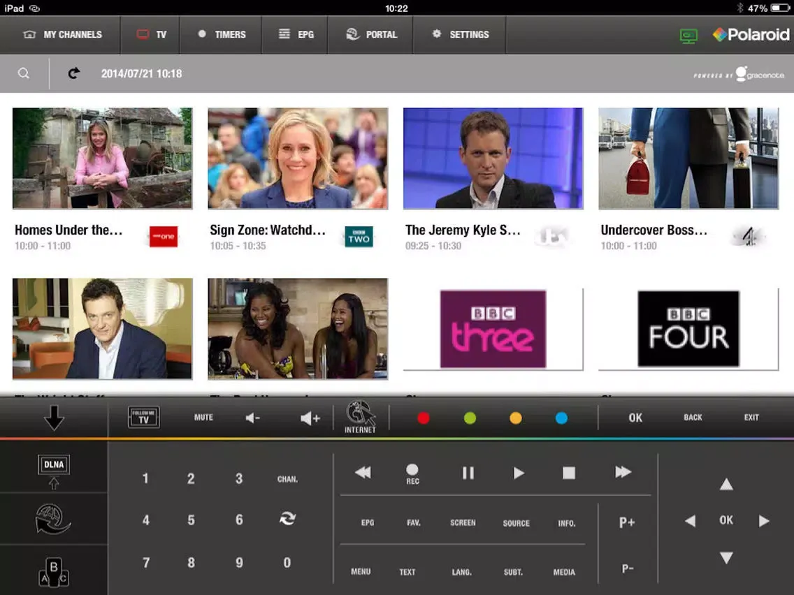Viewport: 794px width, 595px height.
Task: Click the BBC Two channel logo
Action: coord(359,236)
